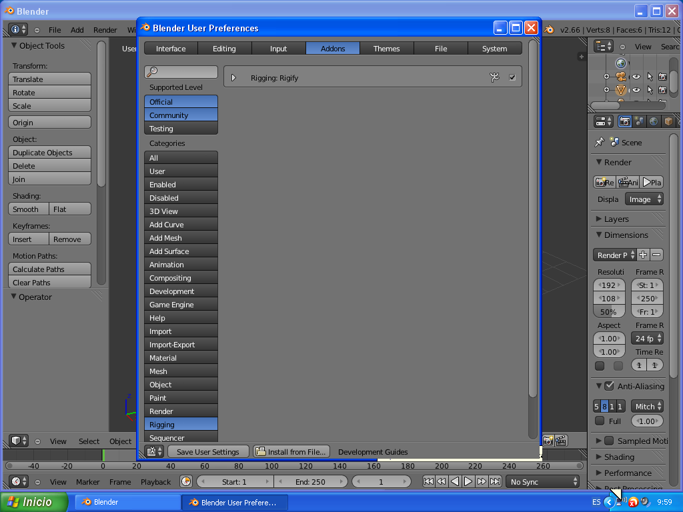
Task: Enable Full Sample checkbox
Action: (x=600, y=421)
